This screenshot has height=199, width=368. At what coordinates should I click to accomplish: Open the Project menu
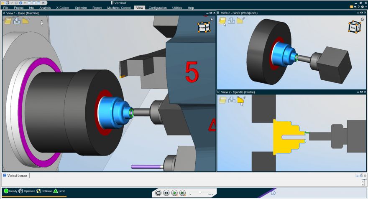point(19,8)
